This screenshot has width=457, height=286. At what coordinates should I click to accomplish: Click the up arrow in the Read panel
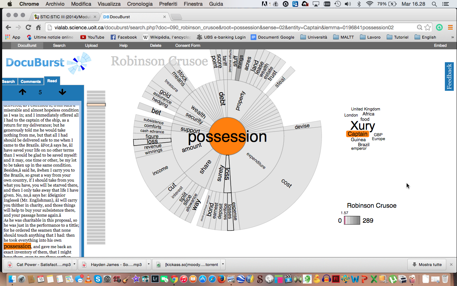pyautogui.click(x=22, y=92)
